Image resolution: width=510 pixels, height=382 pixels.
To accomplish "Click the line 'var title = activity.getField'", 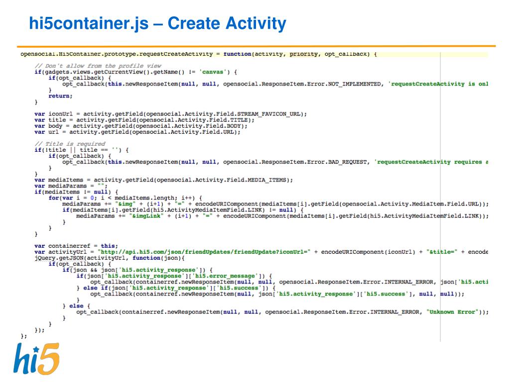I will click(144, 120).
